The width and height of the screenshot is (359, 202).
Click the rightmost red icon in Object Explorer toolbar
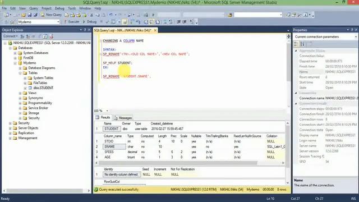[x=51, y=36]
